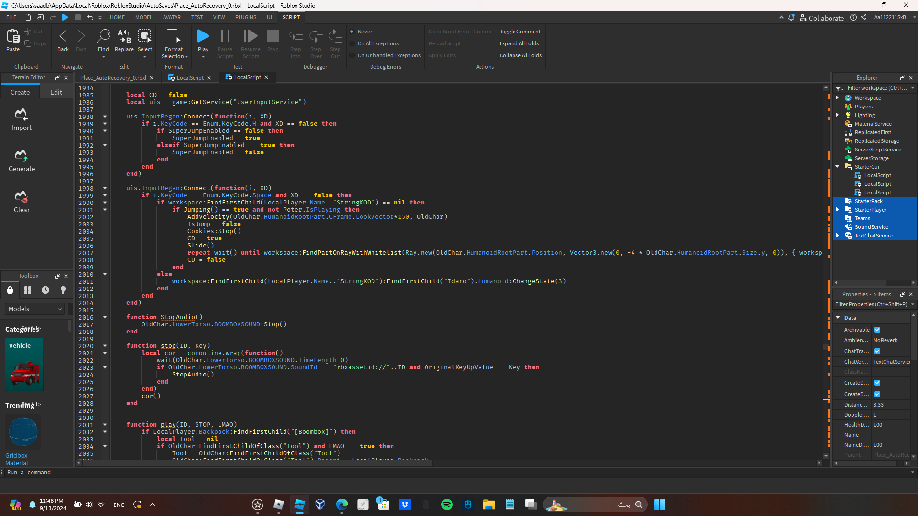The width and height of the screenshot is (918, 516).
Task: Click the notifications bell icon
Action: (792, 17)
